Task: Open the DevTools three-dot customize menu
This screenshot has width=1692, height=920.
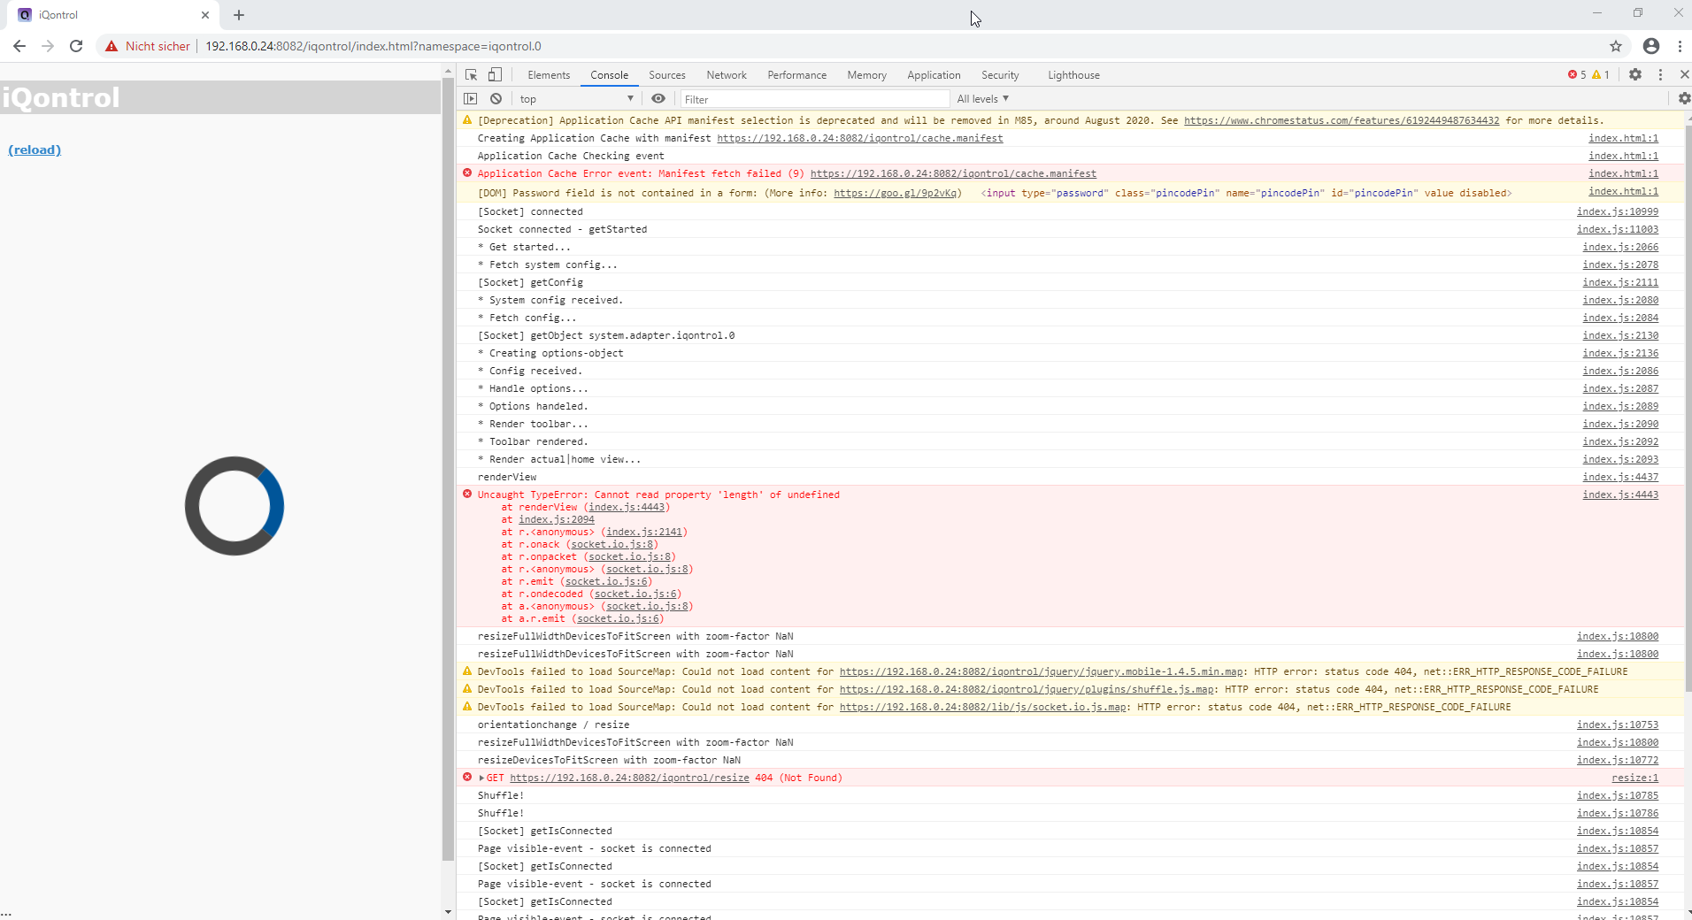Action: tap(1661, 75)
